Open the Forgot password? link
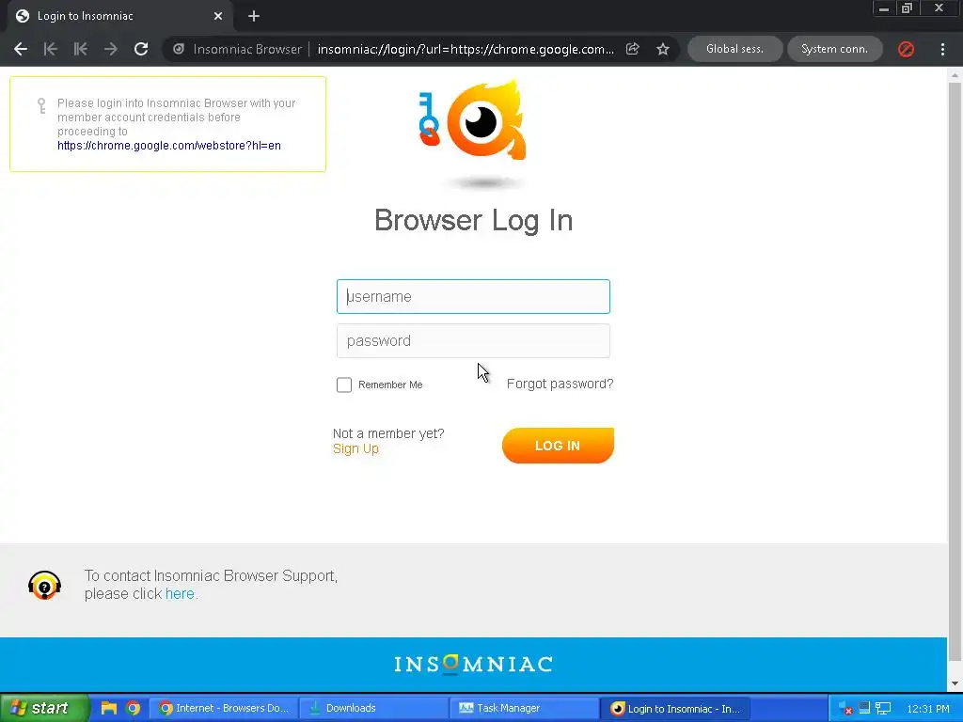The image size is (963, 722). (x=560, y=384)
